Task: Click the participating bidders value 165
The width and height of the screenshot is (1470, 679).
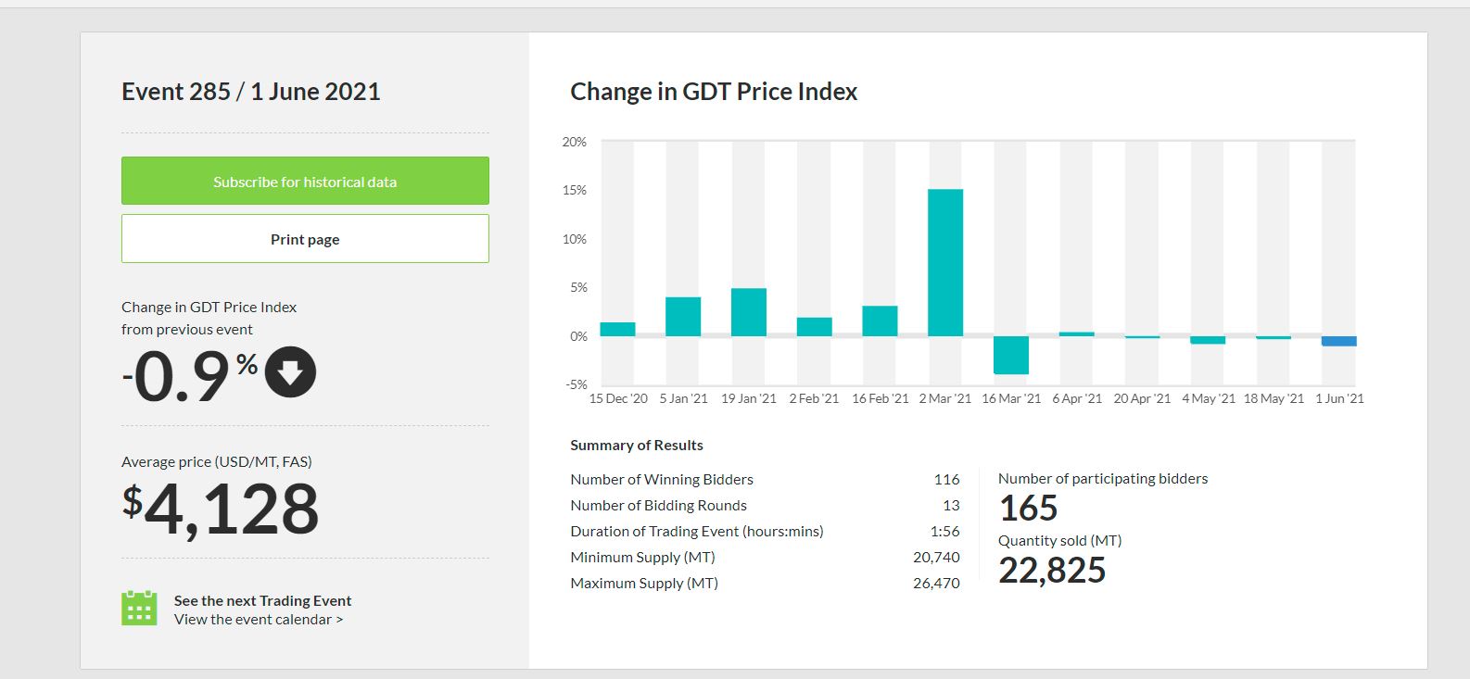Action: [x=1028, y=509]
